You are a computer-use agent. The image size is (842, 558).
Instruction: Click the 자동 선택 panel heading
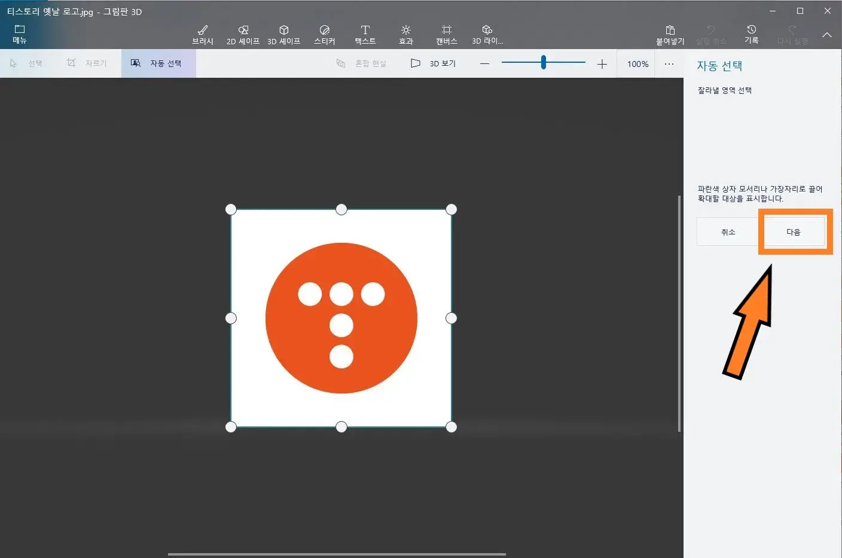point(719,66)
